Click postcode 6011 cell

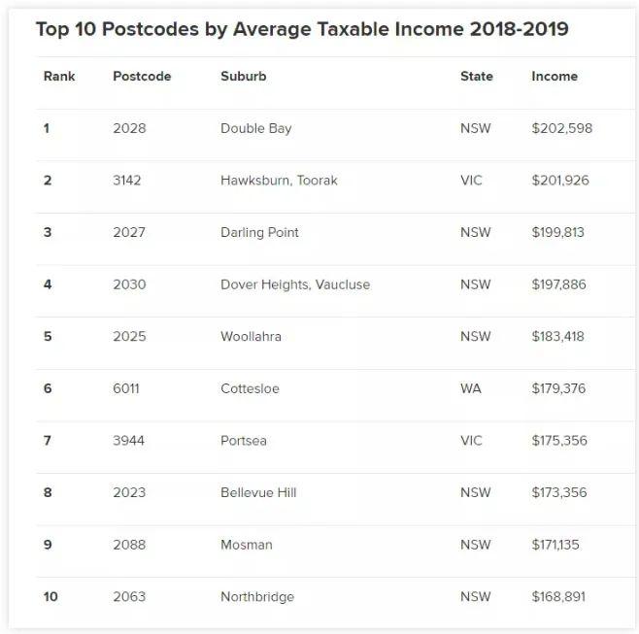click(126, 388)
